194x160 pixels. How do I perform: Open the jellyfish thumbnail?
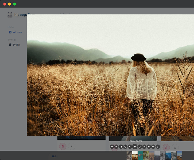point(141,155)
